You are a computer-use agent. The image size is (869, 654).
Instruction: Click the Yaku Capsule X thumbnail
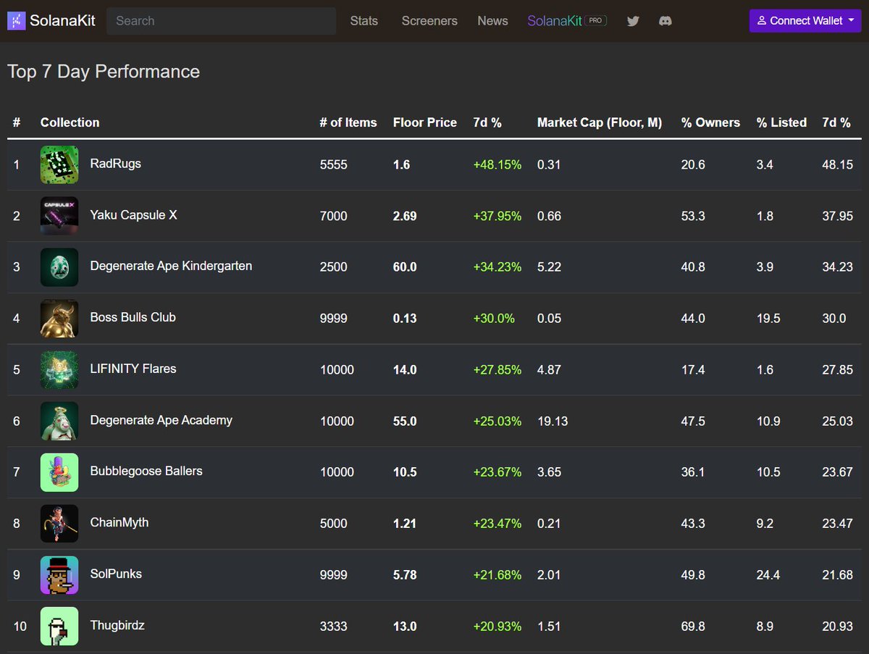pos(59,216)
